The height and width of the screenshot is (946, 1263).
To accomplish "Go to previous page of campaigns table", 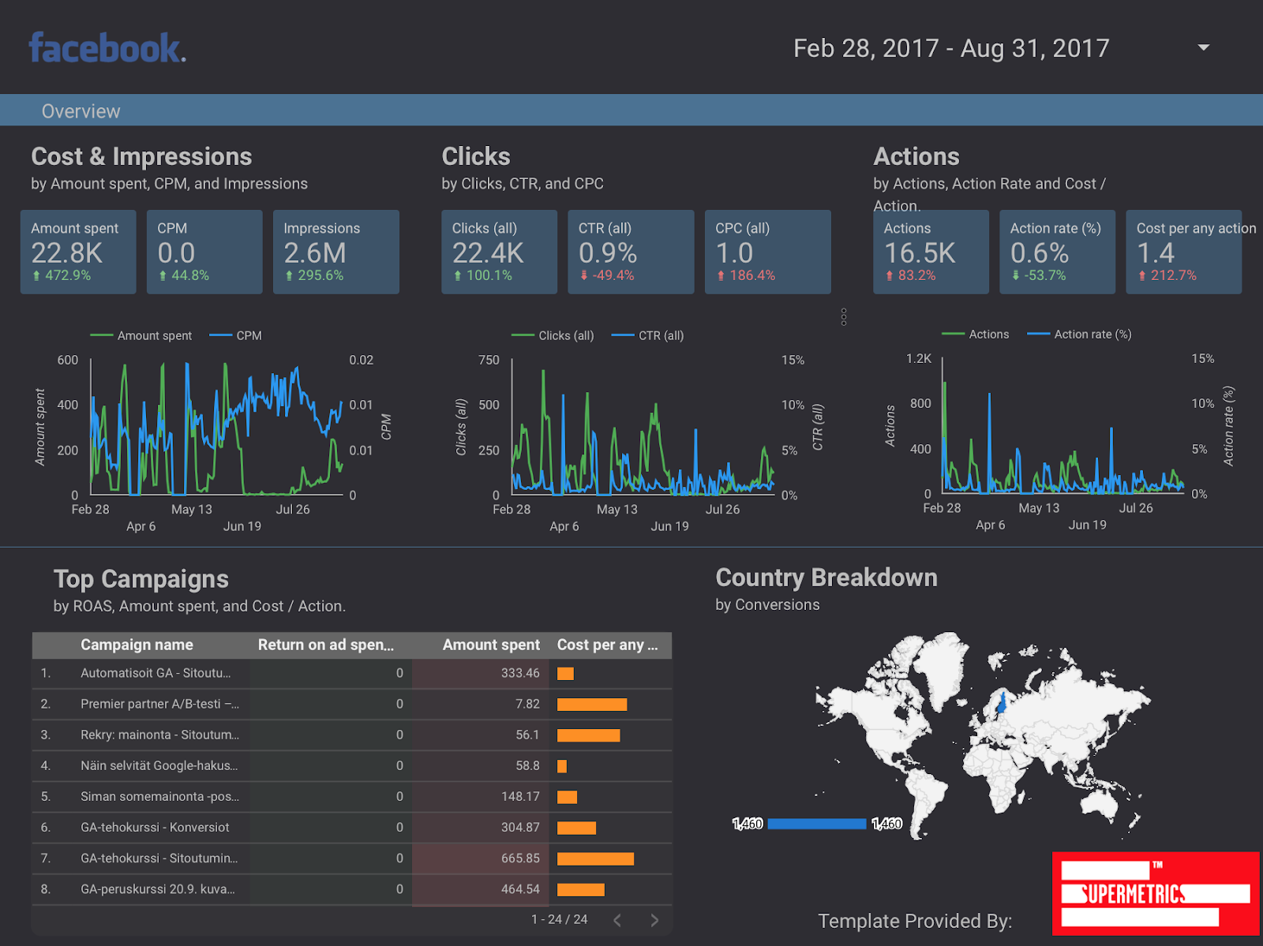I will pos(617,920).
